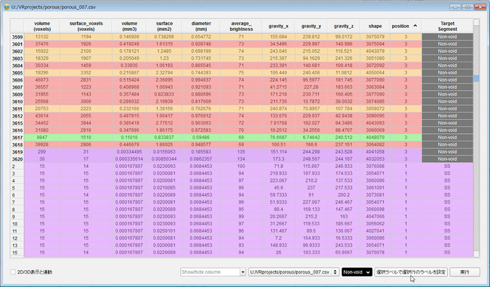490x287 pixels.
Task: Click the Non-void cell in row 3617
Action: click(x=447, y=138)
